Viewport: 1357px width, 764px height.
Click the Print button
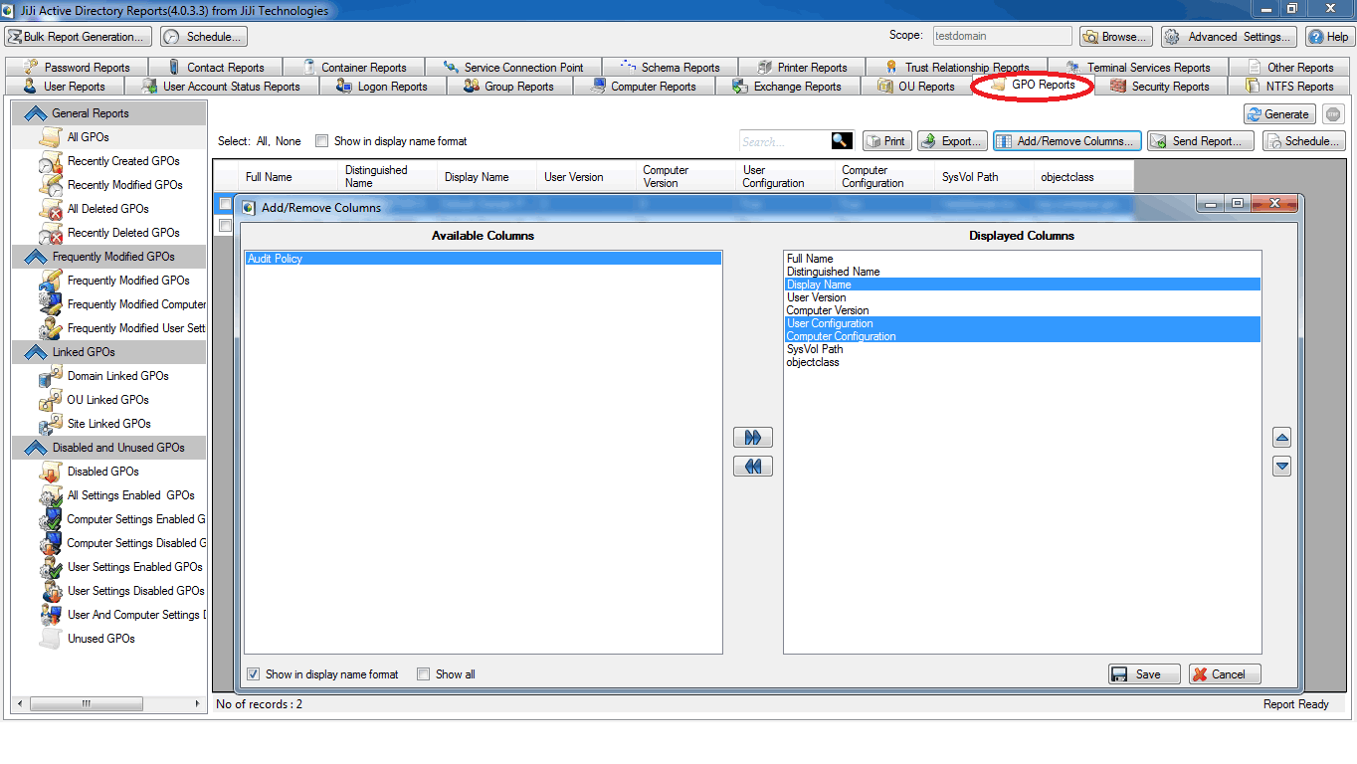(886, 141)
